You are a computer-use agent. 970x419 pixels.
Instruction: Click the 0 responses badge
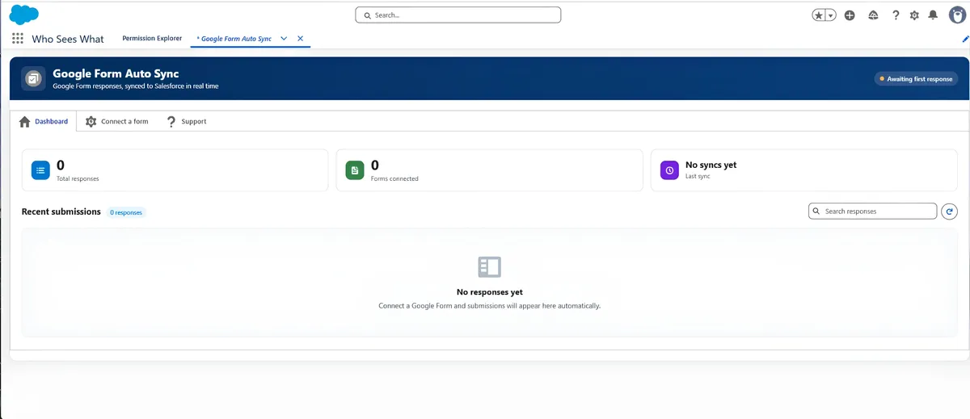click(x=126, y=212)
